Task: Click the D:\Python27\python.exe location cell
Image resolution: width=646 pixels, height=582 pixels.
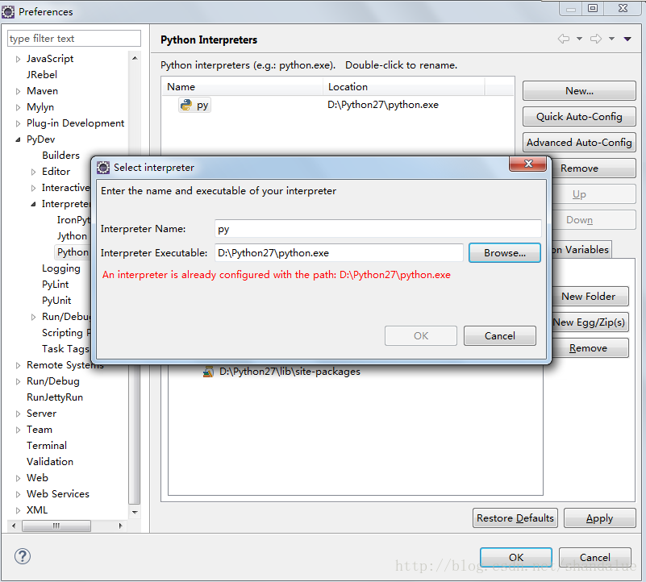Action: [x=383, y=105]
